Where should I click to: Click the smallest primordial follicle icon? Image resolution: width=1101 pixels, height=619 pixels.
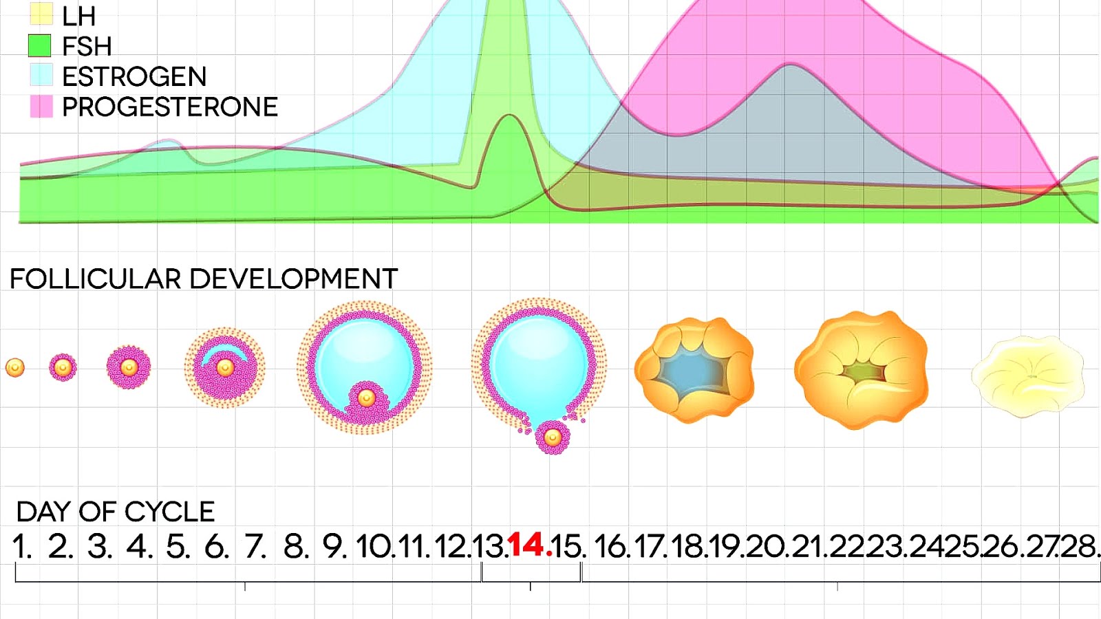(15, 368)
